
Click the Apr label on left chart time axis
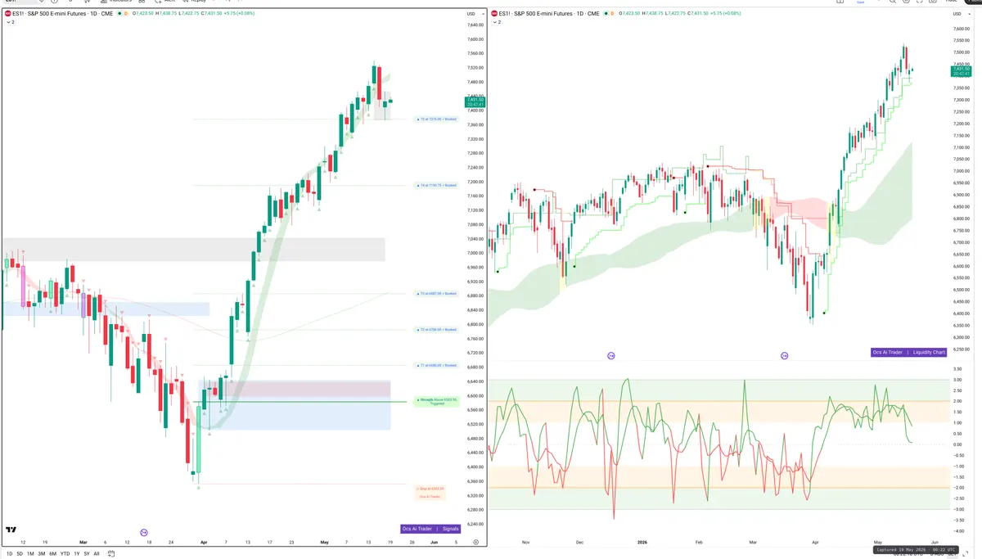[x=204, y=542]
